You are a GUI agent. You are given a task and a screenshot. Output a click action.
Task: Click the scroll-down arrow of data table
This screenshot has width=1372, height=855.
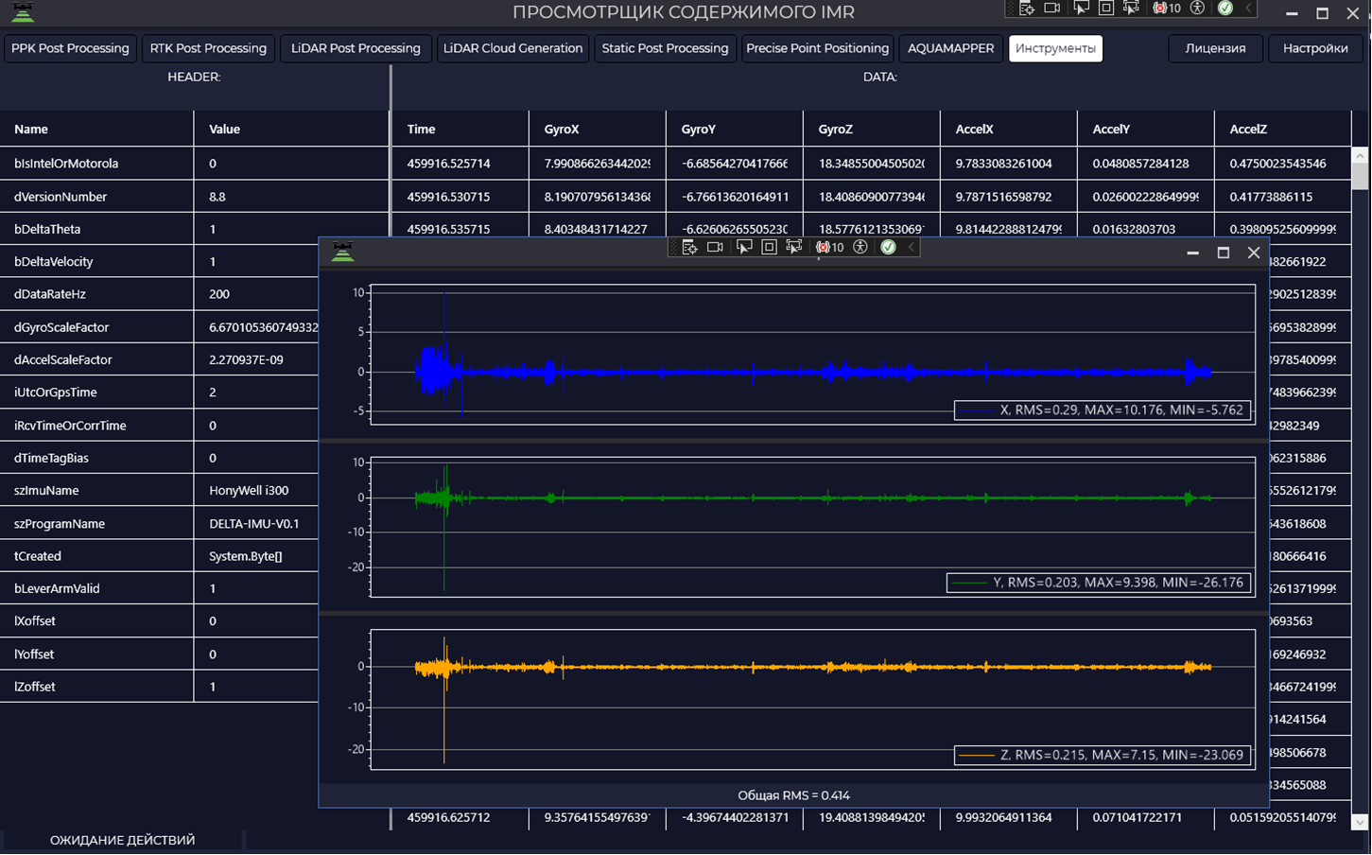1360,822
